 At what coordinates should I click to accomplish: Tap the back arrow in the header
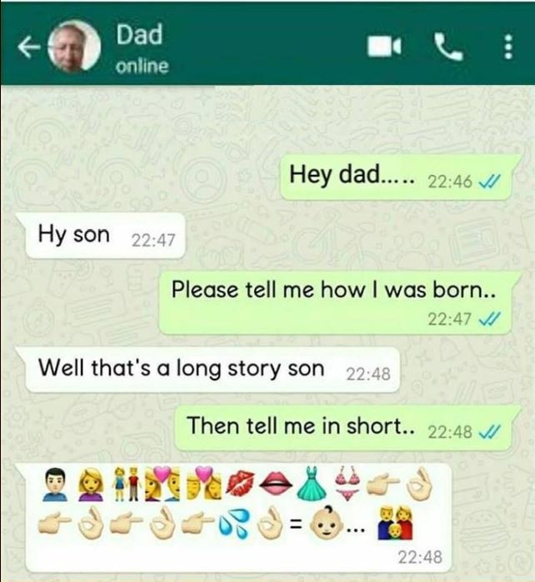(29, 48)
